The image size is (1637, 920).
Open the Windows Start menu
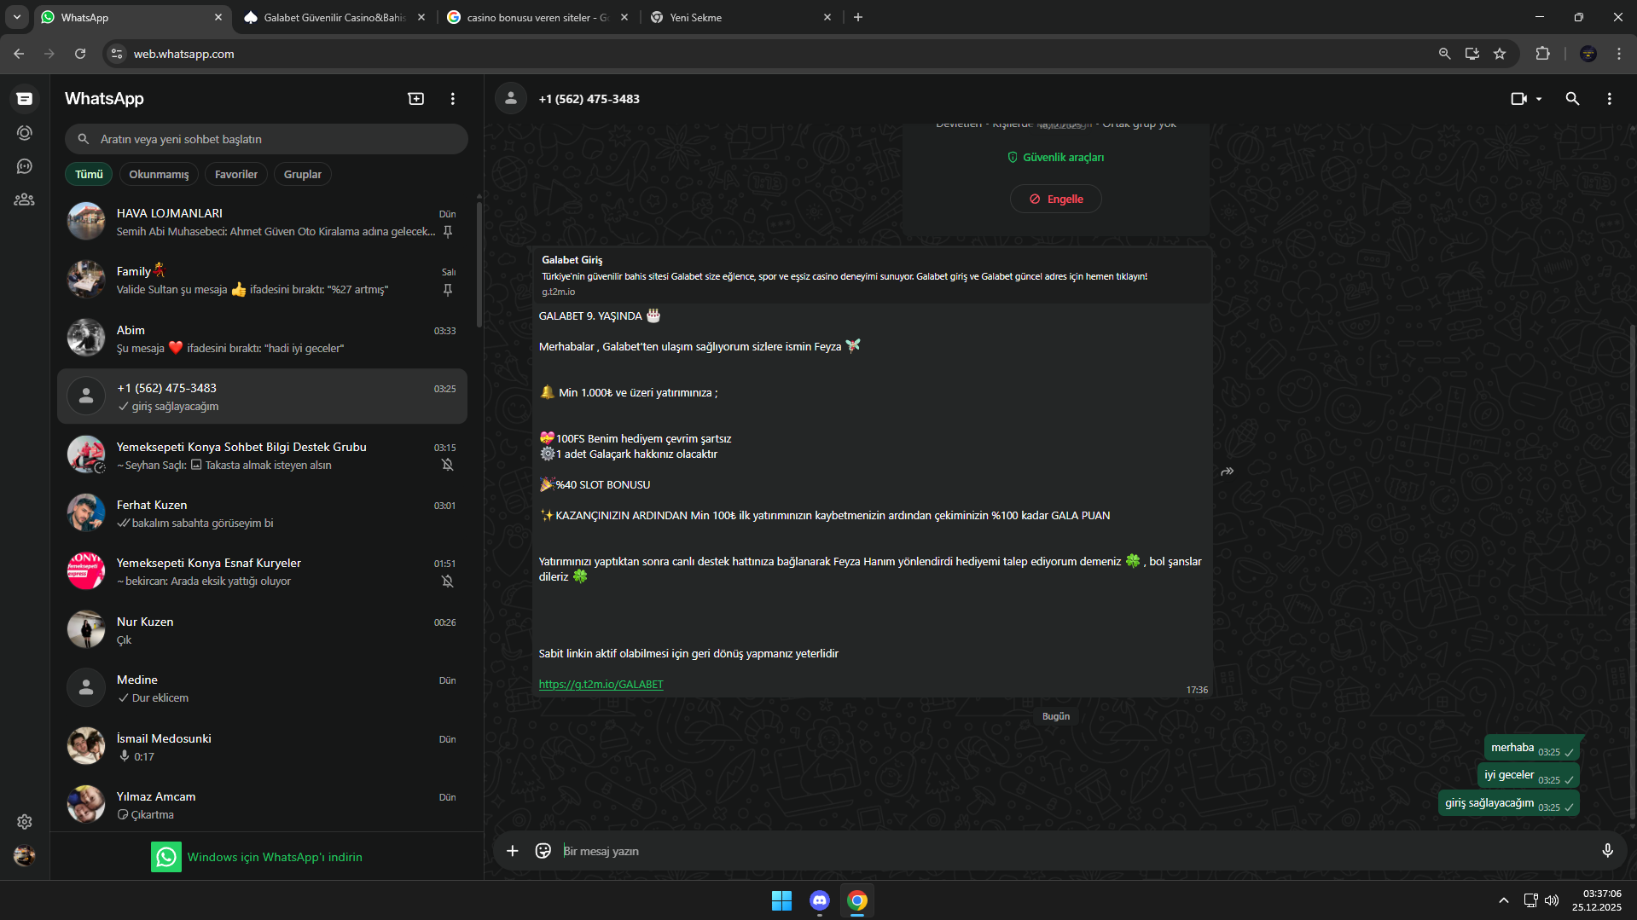[x=781, y=900]
